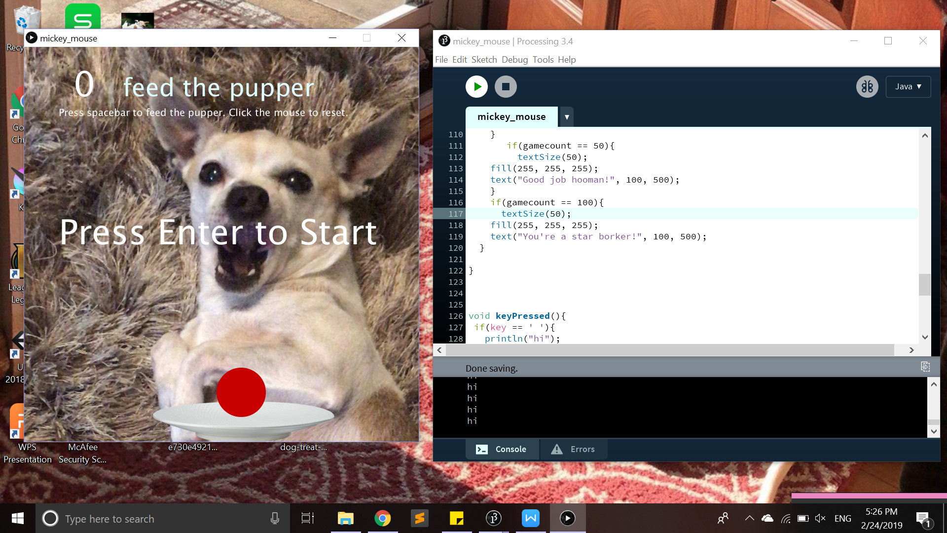Stop the sketch using the Stop button
The width and height of the screenshot is (947, 533).
(x=506, y=86)
